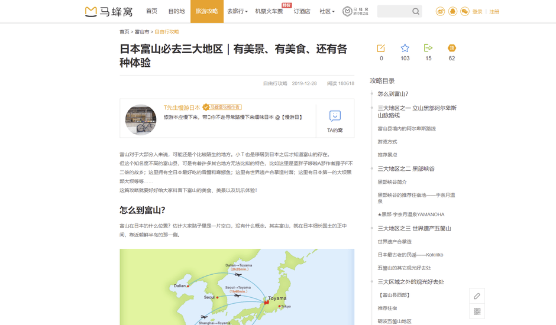Image resolution: width=556 pixels, height=325 pixels.
Task: Click the share icon above count 15
Action: 428,48
